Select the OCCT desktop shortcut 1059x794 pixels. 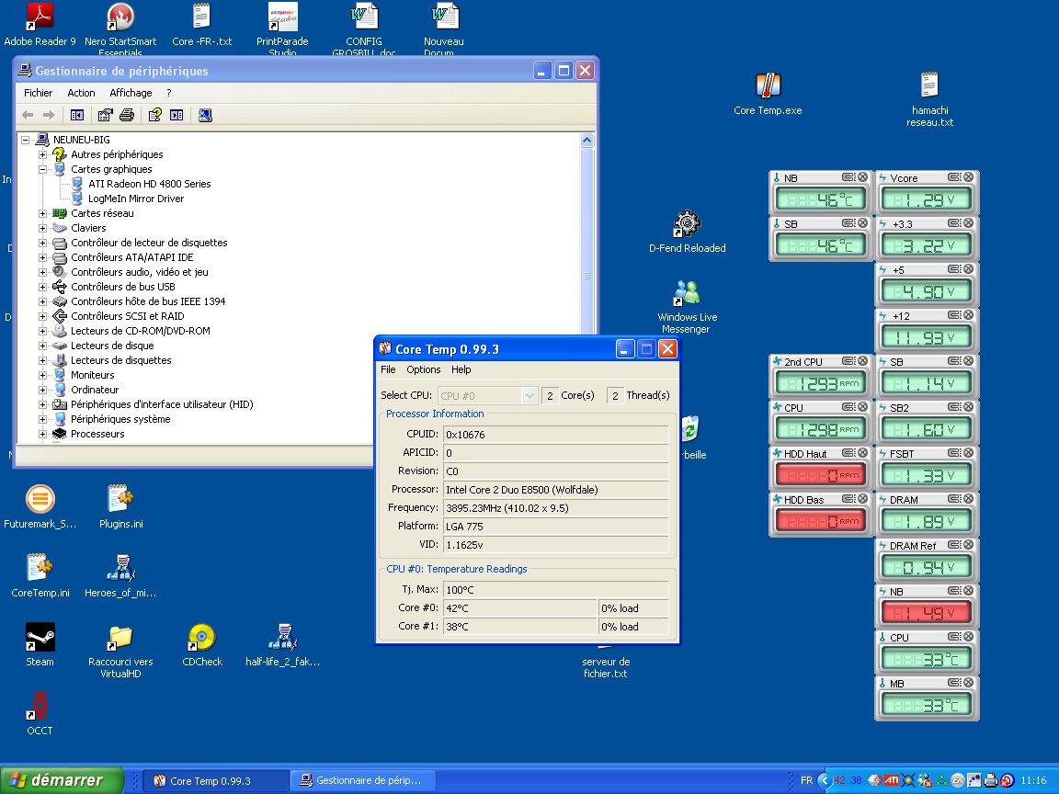[x=40, y=714]
